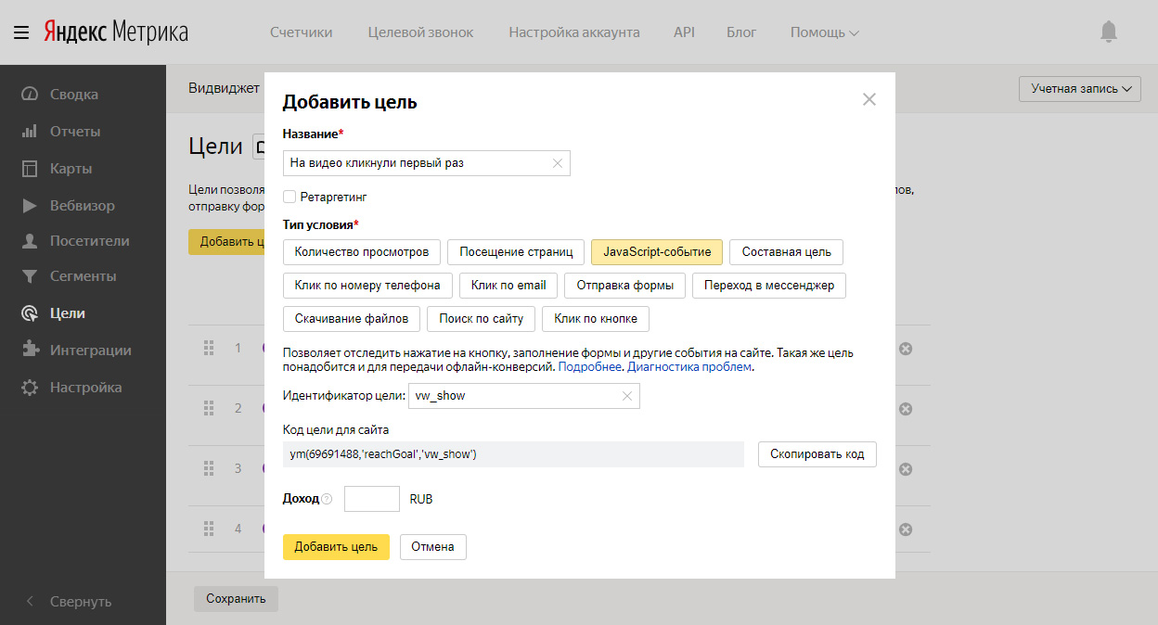The image size is (1158, 625).
Task: Click the Сводка sidebar icon
Action: (31, 94)
